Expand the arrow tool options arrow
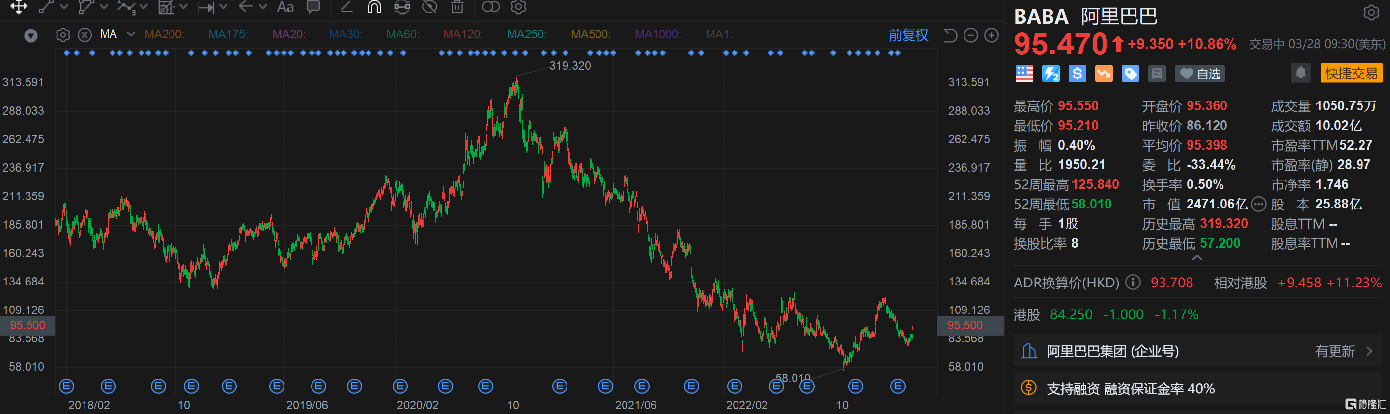Image resolution: width=1390 pixels, height=414 pixels. (263, 7)
